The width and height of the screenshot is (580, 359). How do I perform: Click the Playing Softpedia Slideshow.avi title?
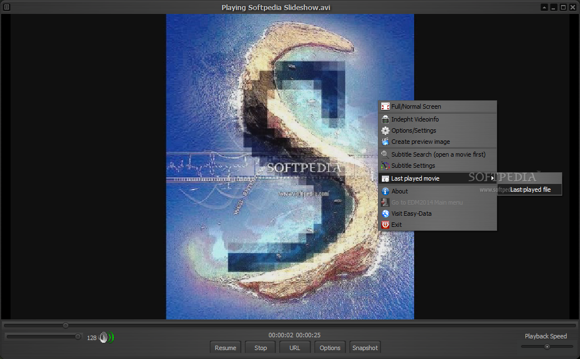(276, 7)
